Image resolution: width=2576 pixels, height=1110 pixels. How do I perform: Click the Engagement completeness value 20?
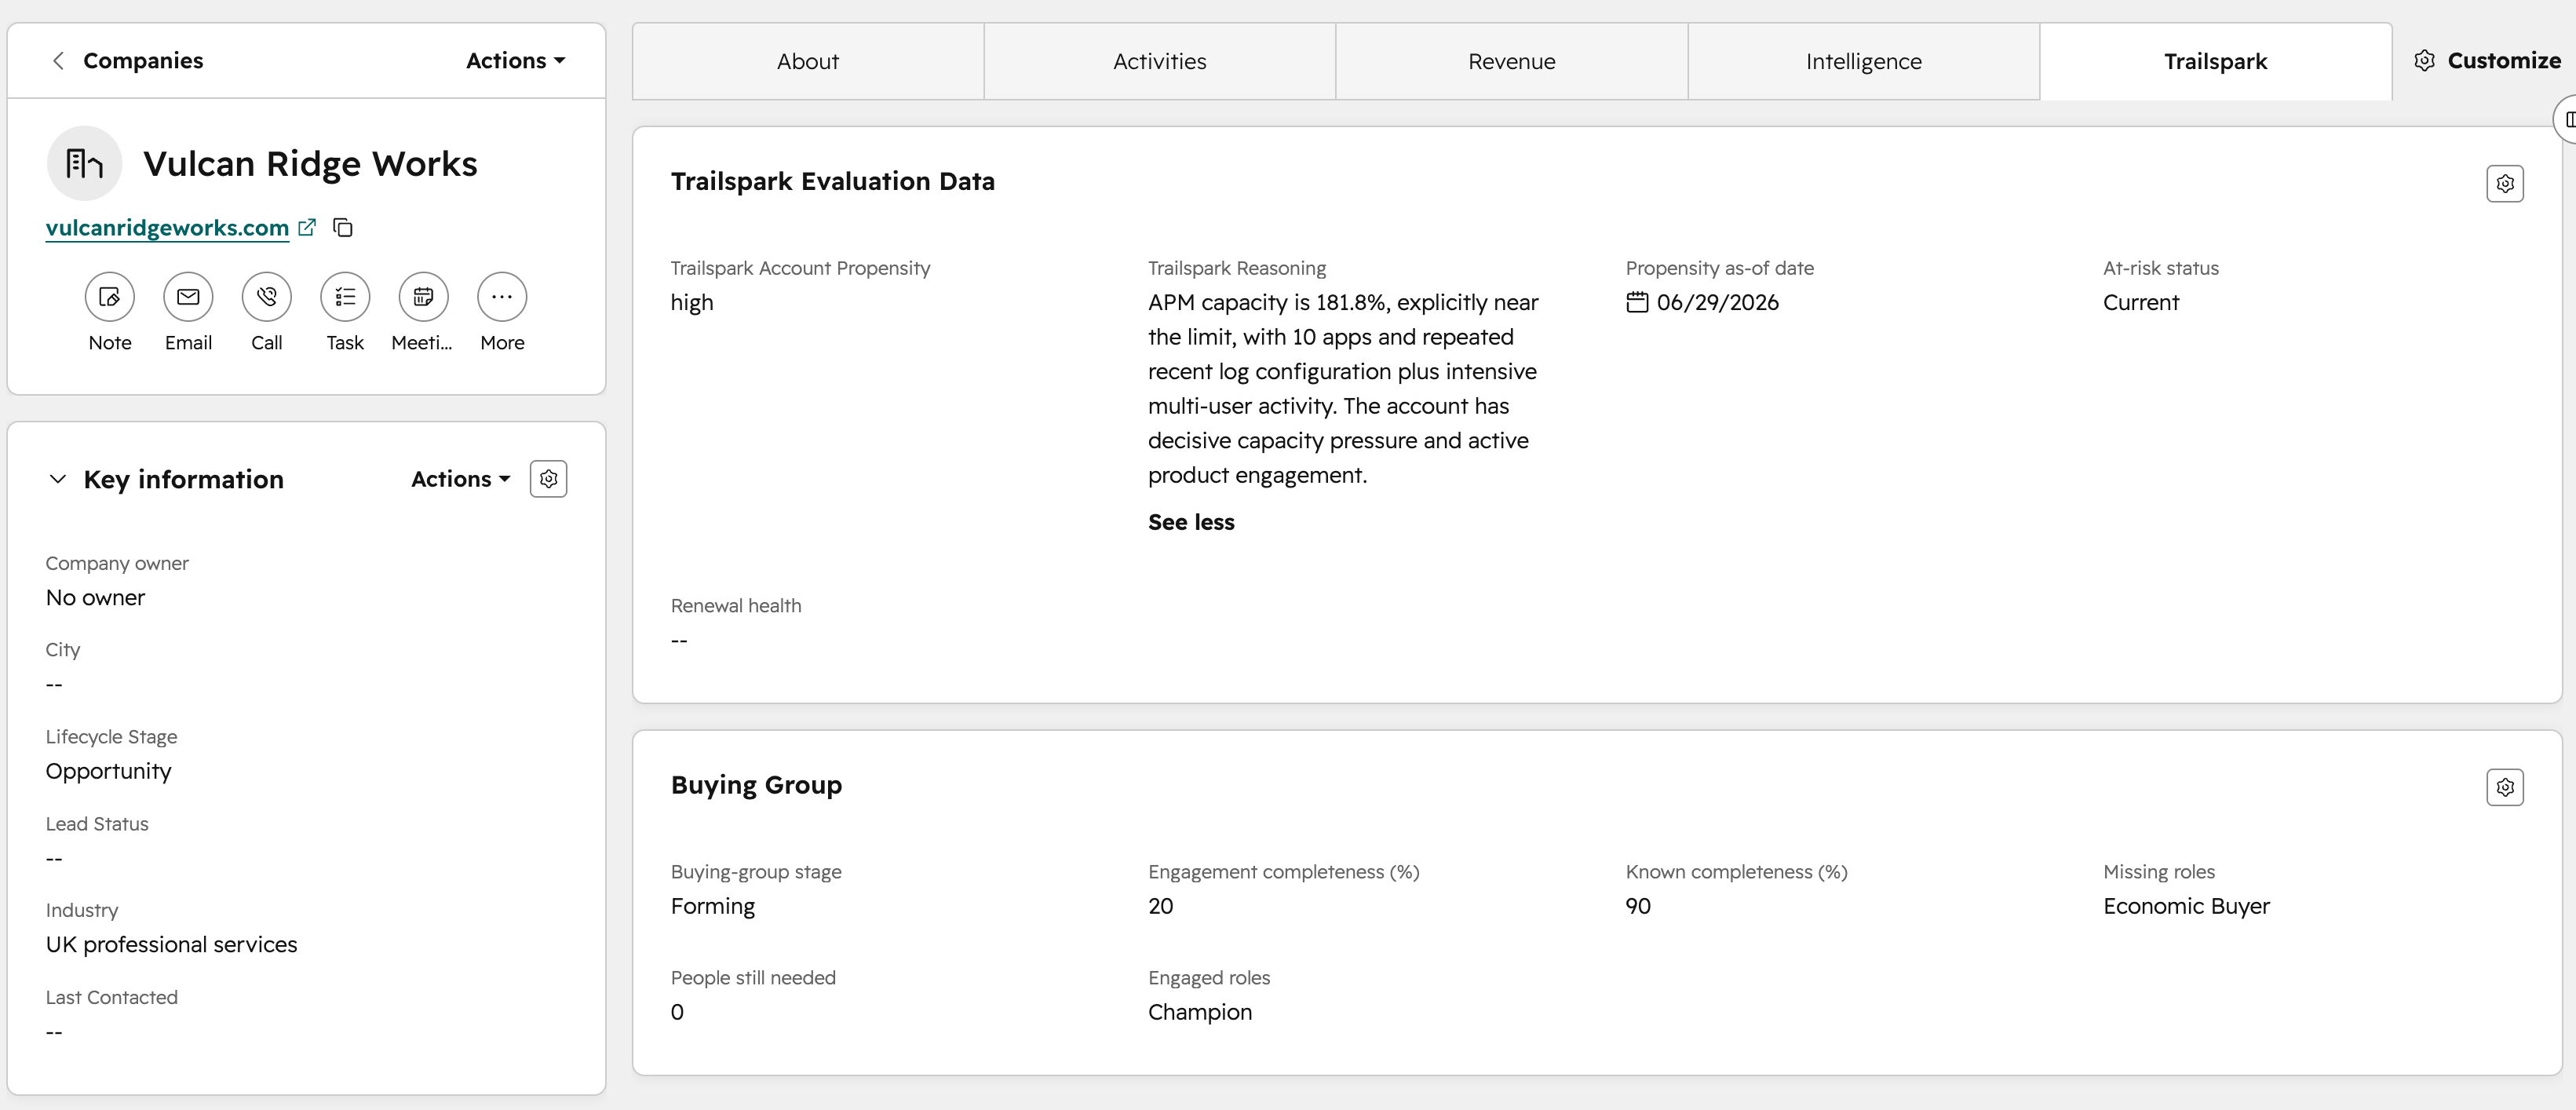point(1161,906)
